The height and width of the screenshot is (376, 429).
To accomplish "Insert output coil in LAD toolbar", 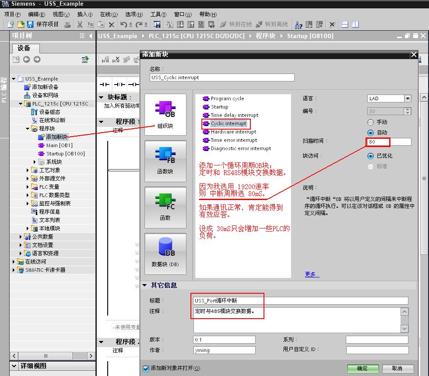I will pyautogui.click(x=134, y=84).
